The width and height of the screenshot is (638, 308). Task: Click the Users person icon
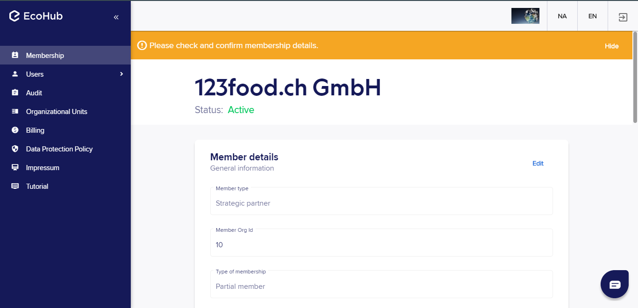pyautogui.click(x=15, y=74)
